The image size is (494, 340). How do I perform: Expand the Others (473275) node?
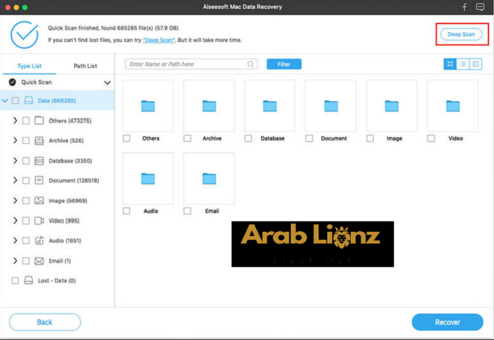pos(15,121)
